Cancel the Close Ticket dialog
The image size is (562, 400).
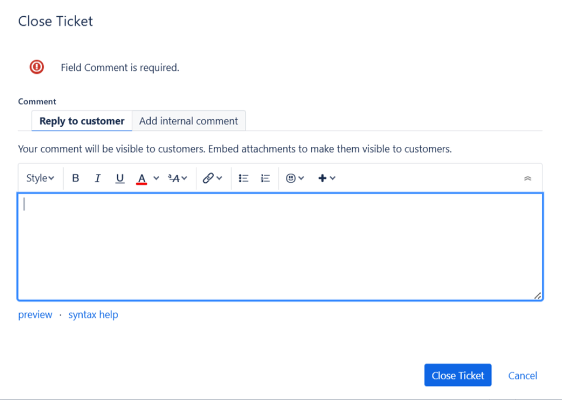pos(523,376)
